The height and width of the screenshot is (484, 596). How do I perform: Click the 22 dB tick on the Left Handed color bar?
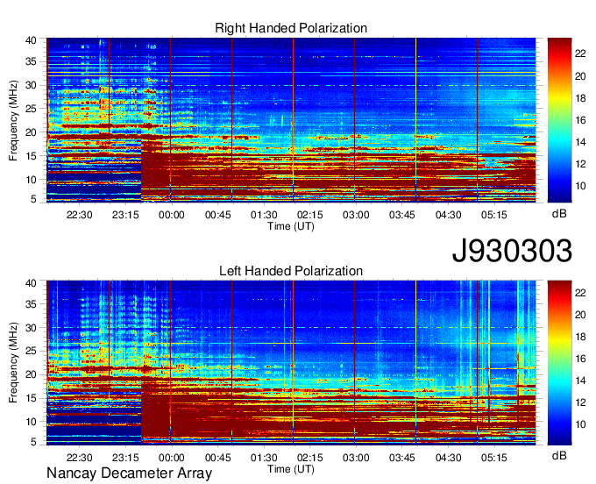(x=580, y=292)
